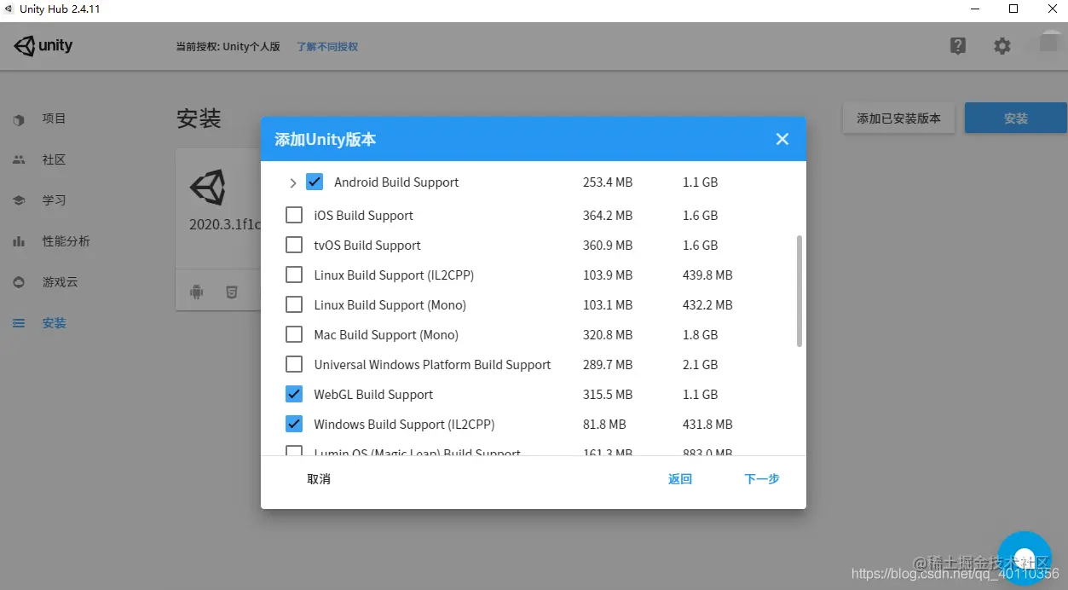Close the 添加Unity版本 dialog with X
Viewport: 1068px width, 590px height.
pyautogui.click(x=782, y=139)
